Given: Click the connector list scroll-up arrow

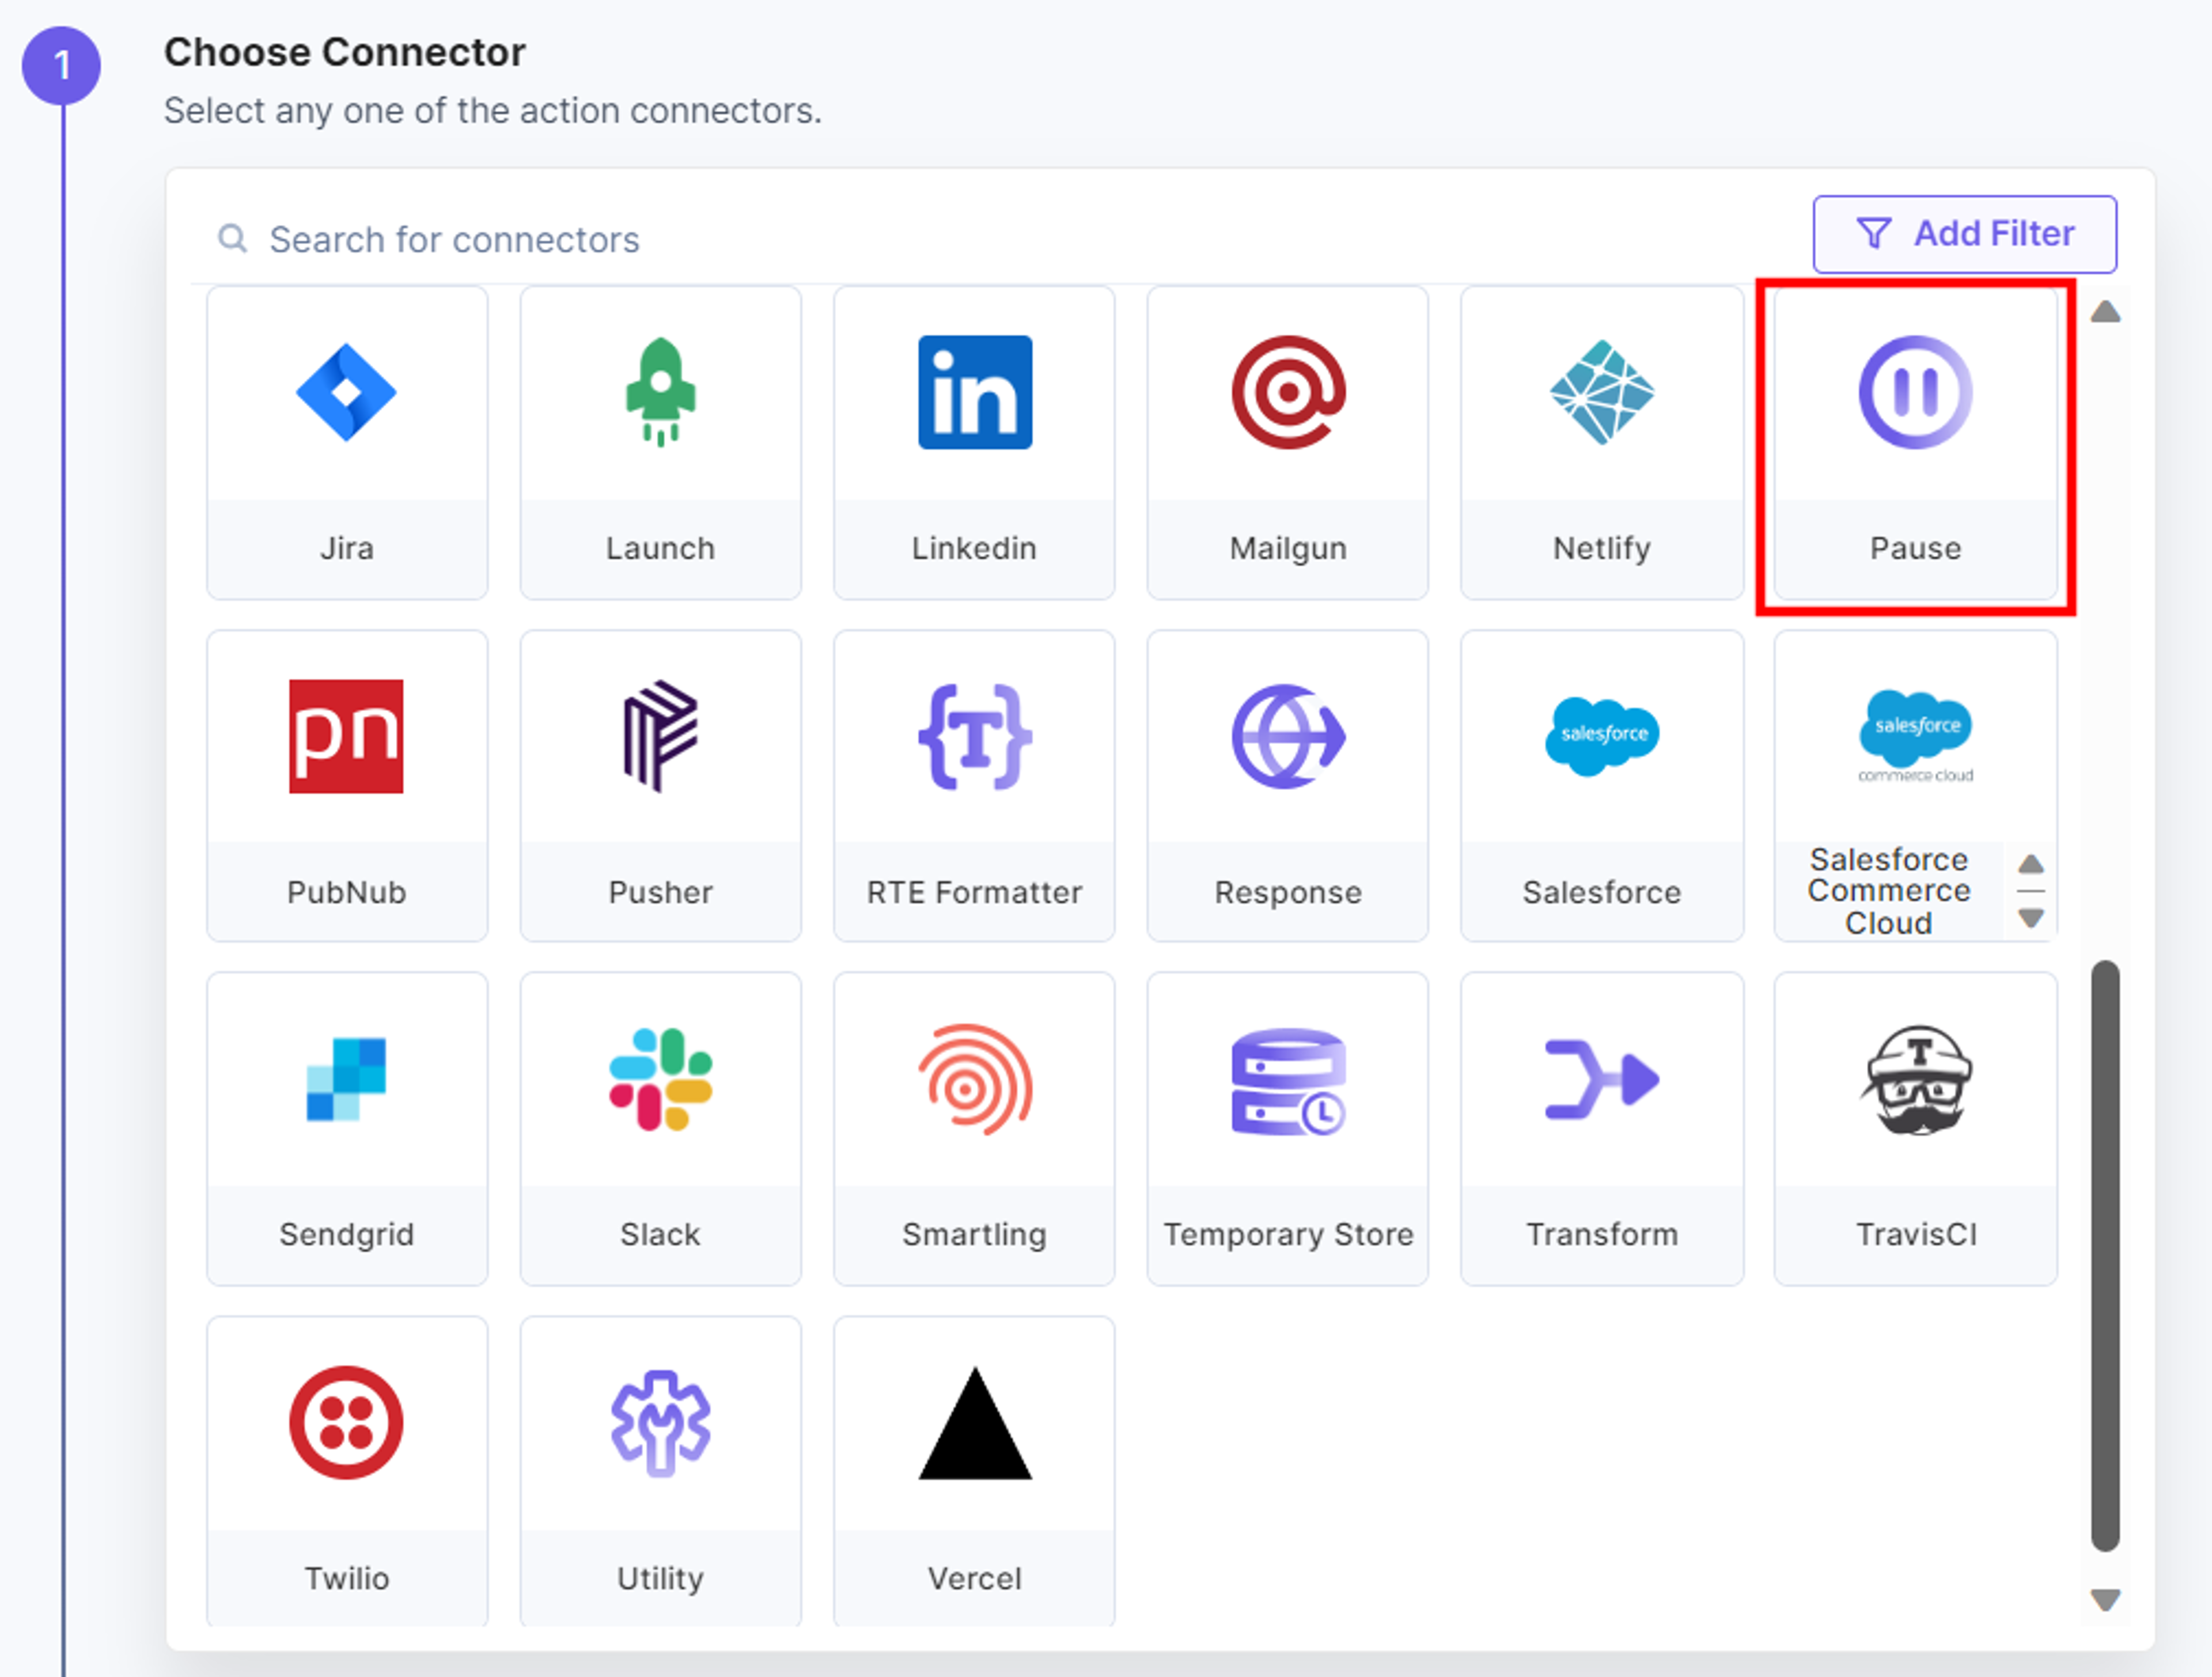Looking at the screenshot, I should pyautogui.click(x=2105, y=312).
